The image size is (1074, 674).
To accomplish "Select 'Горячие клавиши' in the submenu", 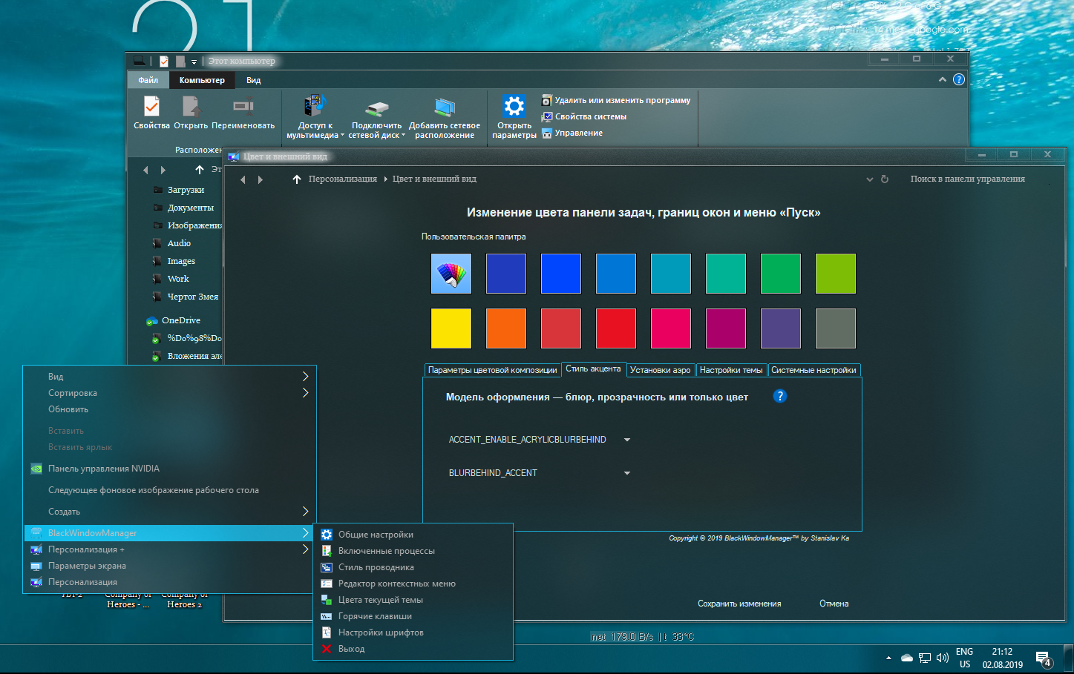I will (x=375, y=616).
